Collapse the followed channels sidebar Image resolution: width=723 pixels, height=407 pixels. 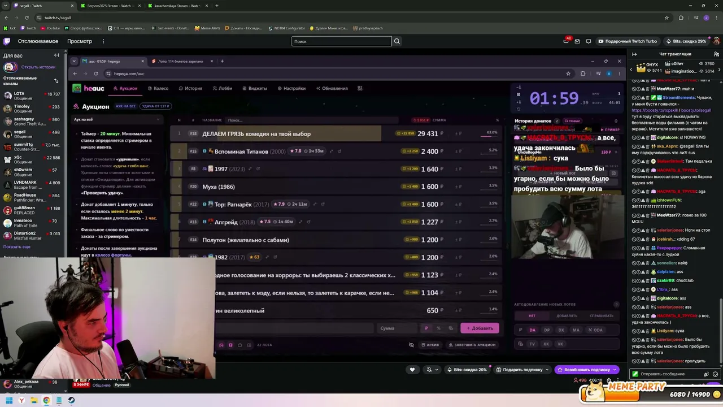pos(56,55)
